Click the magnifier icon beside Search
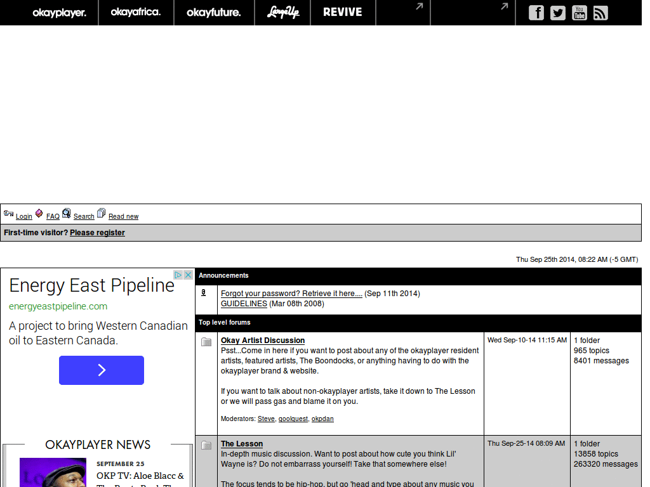 click(66, 213)
